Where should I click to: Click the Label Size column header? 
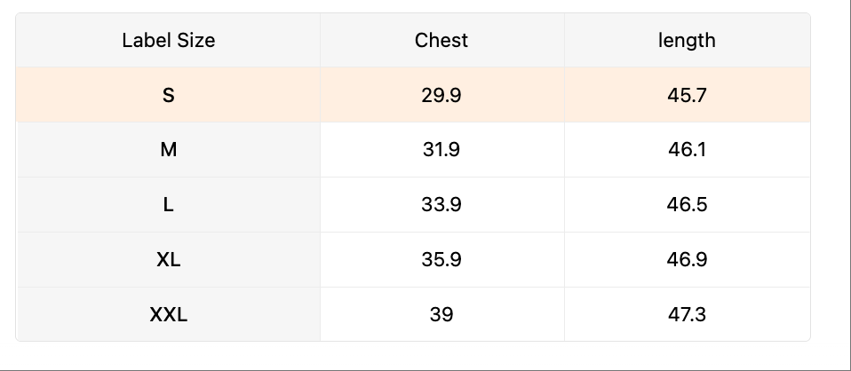click(169, 40)
